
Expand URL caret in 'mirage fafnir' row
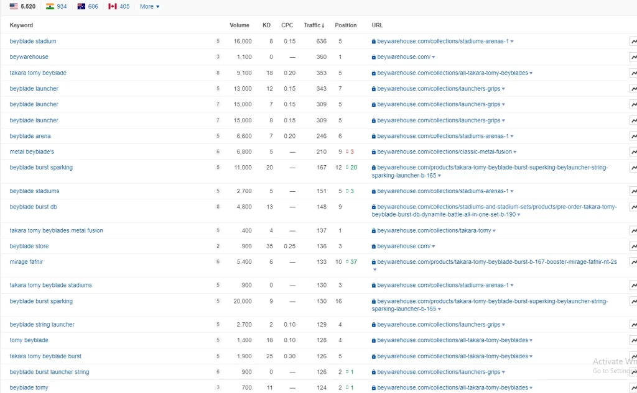tap(374, 269)
